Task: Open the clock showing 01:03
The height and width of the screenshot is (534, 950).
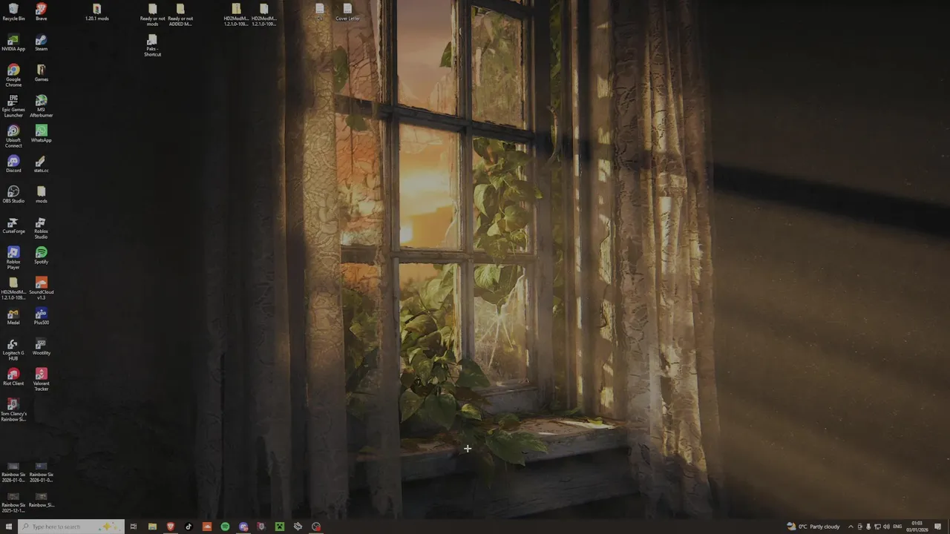Action: [x=917, y=527]
